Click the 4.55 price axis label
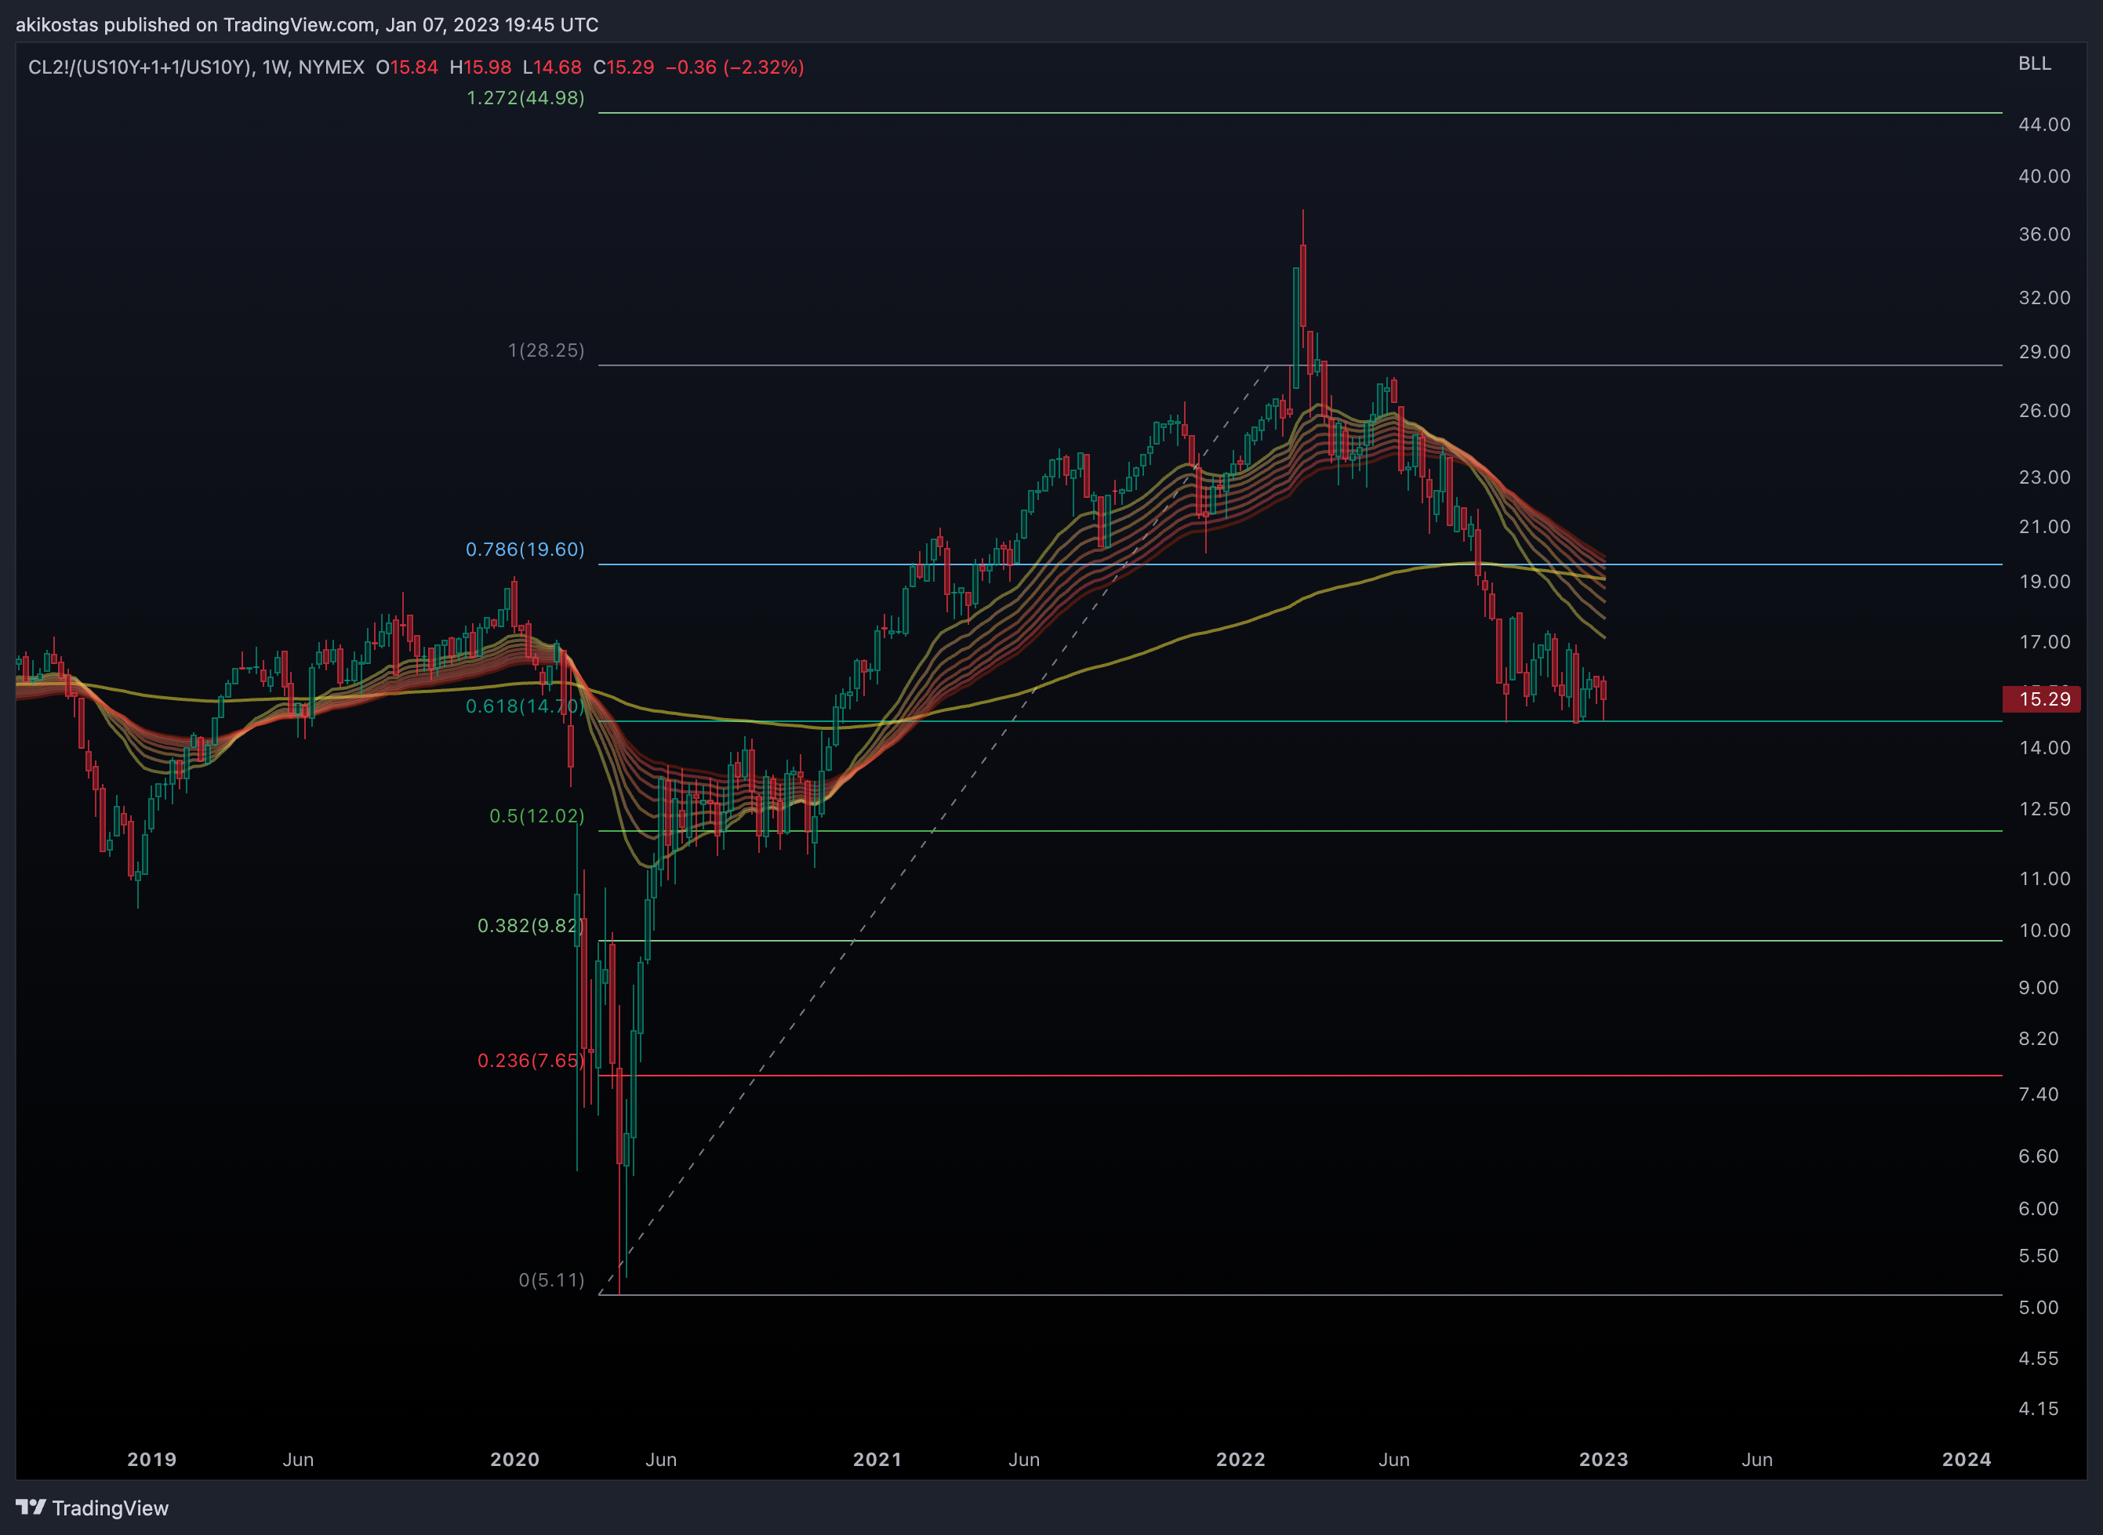This screenshot has width=2103, height=1535. (x=2039, y=1359)
